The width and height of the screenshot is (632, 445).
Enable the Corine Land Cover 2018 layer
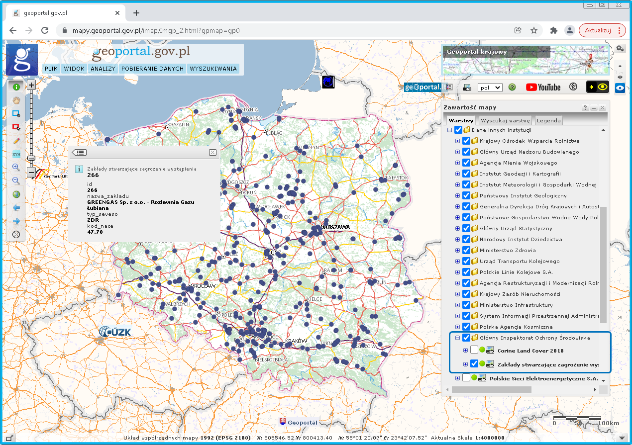tap(474, 350)
